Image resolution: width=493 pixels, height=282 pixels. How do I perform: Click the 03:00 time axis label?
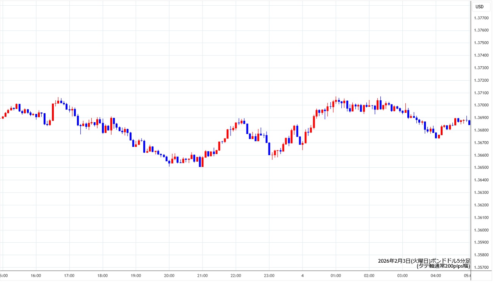402,276
